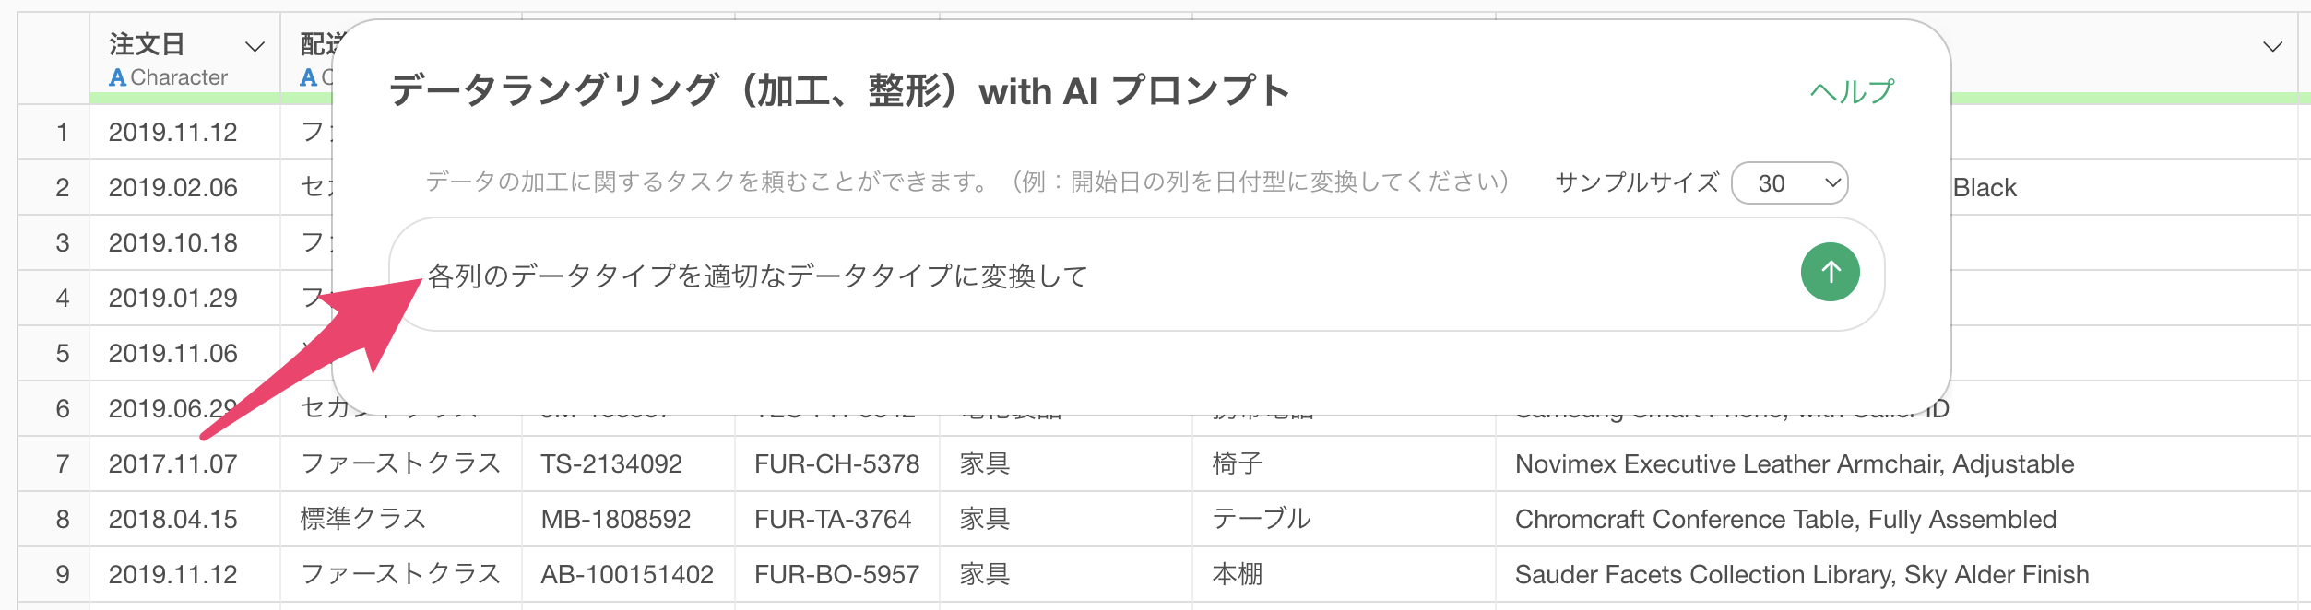Select the 標準クラス cell in row 8
This screenshot has height=610, width=2311.
click(363, 519)
